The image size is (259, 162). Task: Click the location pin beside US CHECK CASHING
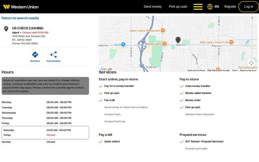[x=6, y=29]
